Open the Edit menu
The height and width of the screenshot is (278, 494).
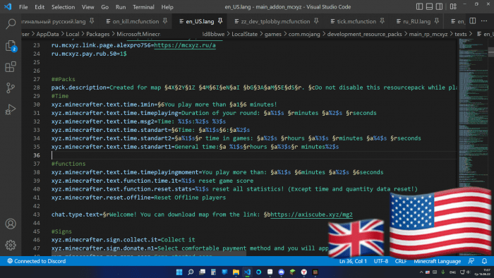click(40, 7)
